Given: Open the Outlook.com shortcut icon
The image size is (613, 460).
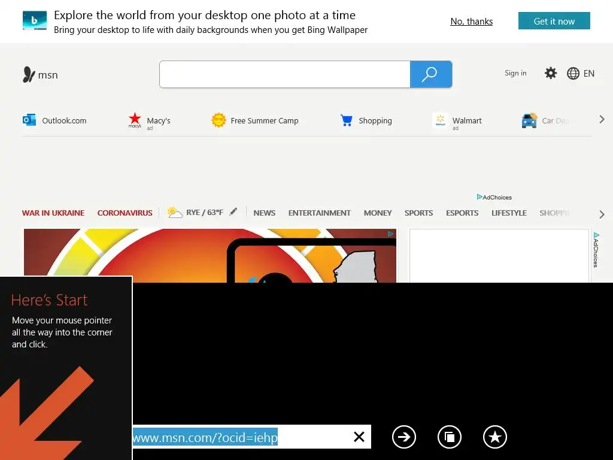Looking at the screenshot, I should coord(29,120).
